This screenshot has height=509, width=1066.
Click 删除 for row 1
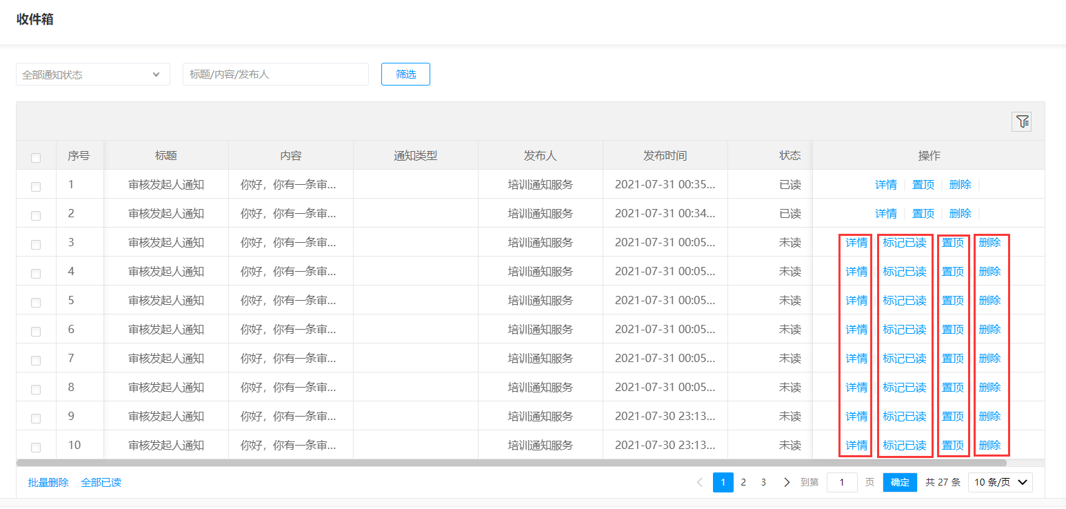961,184
